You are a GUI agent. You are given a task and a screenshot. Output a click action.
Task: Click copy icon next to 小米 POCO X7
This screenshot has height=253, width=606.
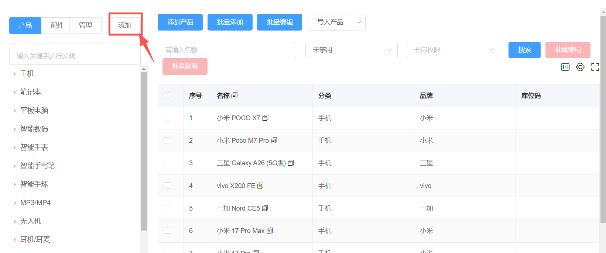click(x=266, y=118)
